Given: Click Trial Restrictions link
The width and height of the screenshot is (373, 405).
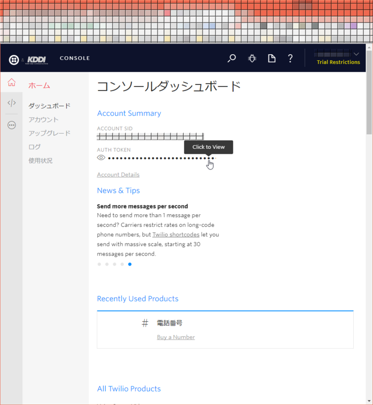Looking at the screenshot, I should (x=338, y=62).
